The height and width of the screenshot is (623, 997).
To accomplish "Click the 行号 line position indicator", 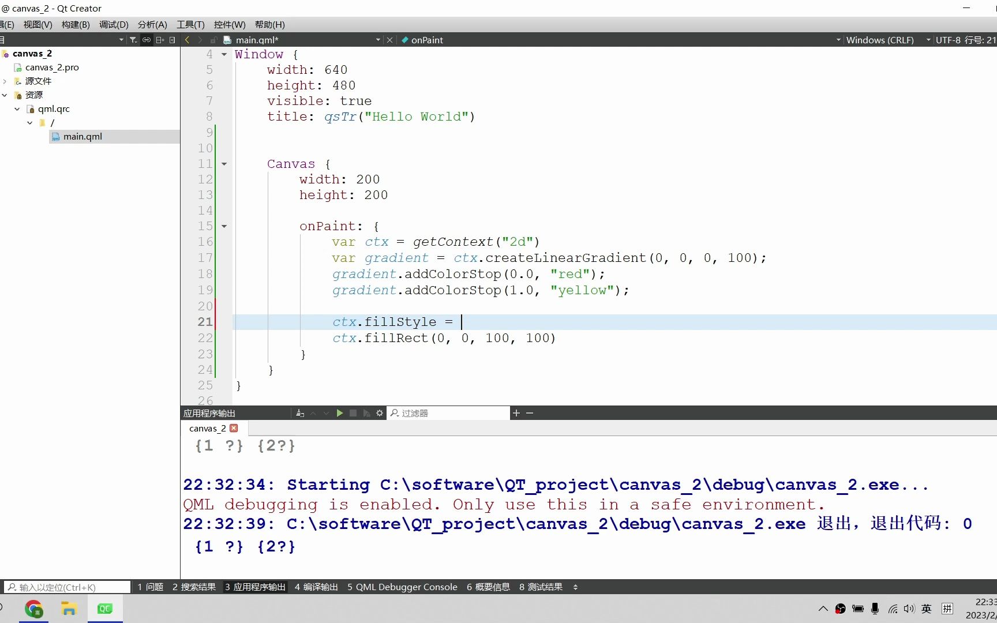I will click(x=980, y=40).
